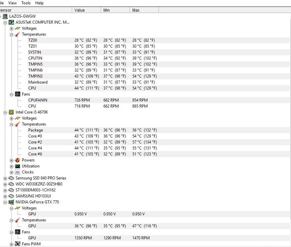
Task: Select the Core #2 row
Action: (x=159, y=142)
